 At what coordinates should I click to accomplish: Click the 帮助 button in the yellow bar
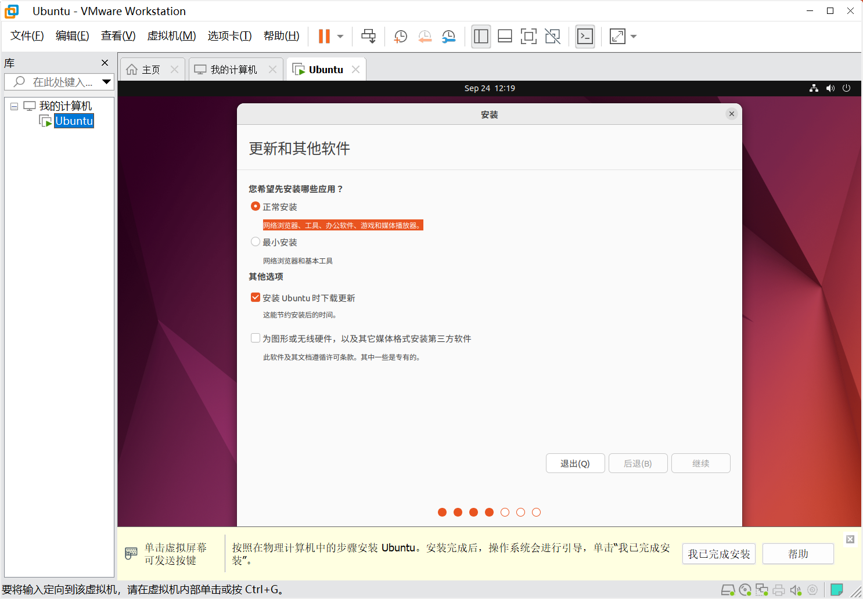pyautogui.click(x=798, y=554)
